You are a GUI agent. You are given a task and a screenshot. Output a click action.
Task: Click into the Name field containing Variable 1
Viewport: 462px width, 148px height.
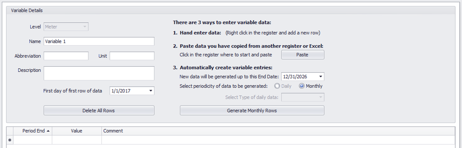(99, 41)
